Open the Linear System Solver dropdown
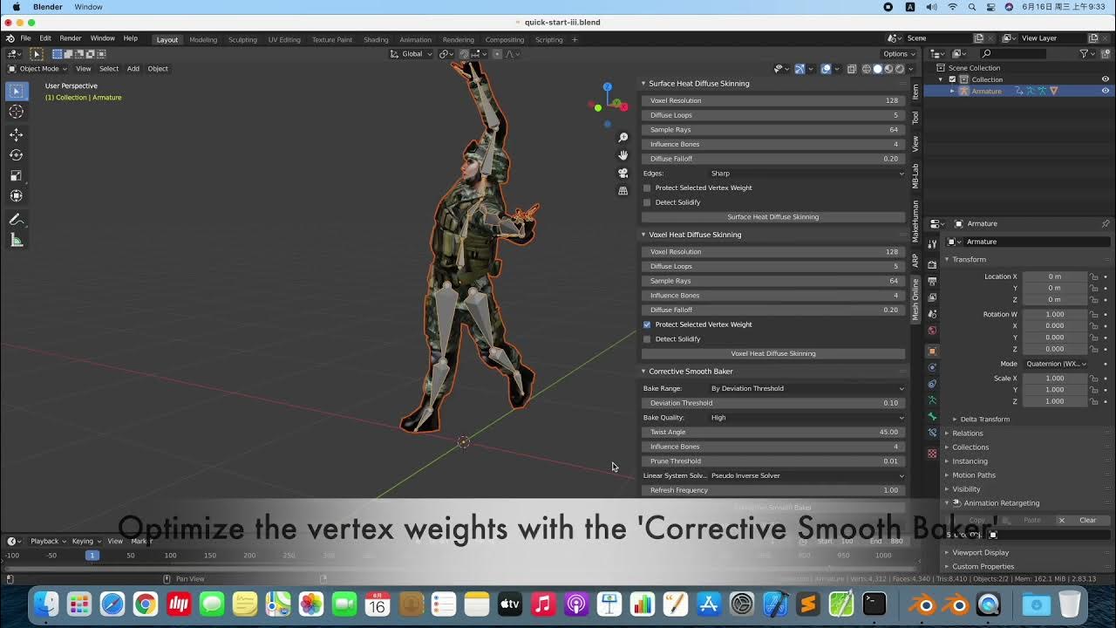 click(x=806, y=476)
